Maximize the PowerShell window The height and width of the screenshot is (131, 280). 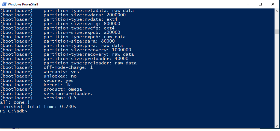(x=260, y=4)
